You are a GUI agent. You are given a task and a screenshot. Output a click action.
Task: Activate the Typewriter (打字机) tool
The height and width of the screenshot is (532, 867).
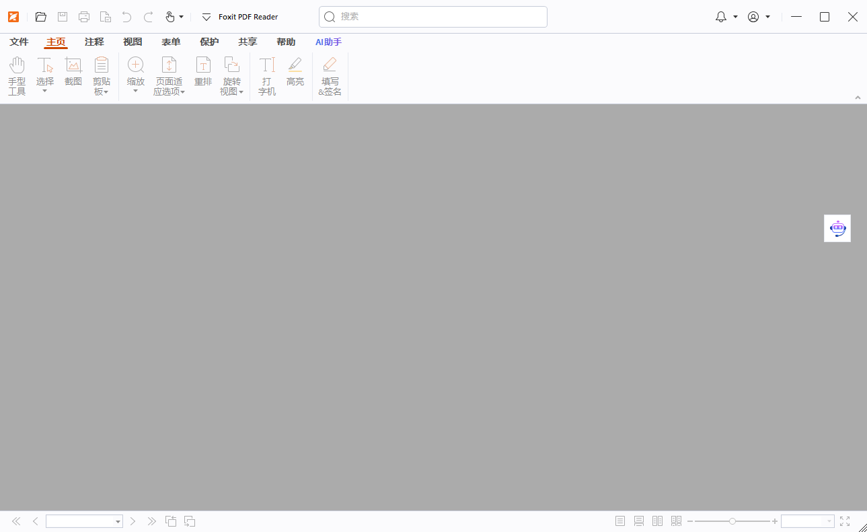pyautogui.click(x=266, y=74)
